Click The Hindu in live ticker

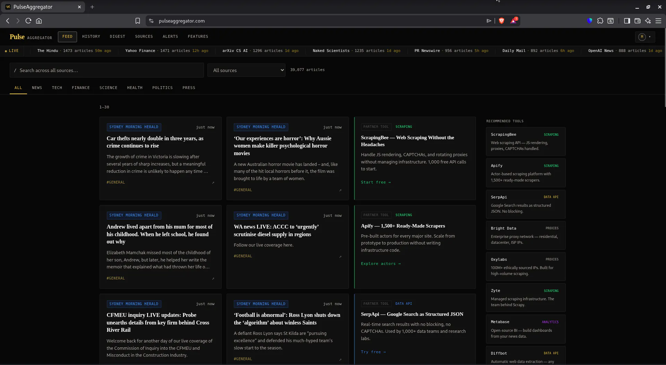(x=48, y=51)
